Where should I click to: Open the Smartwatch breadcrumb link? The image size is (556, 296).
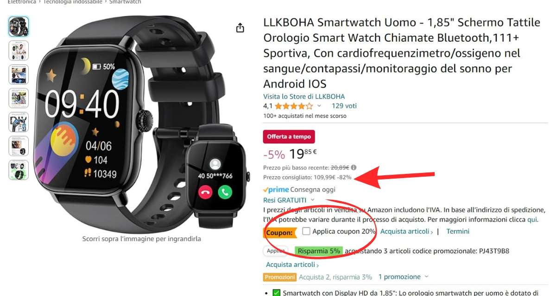pyautogui.click(x=125, y=2)
